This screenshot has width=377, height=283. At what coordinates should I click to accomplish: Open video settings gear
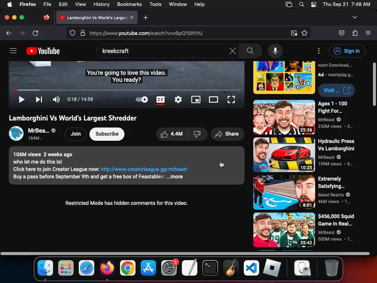pyautogui.click(x=178, y=99)
